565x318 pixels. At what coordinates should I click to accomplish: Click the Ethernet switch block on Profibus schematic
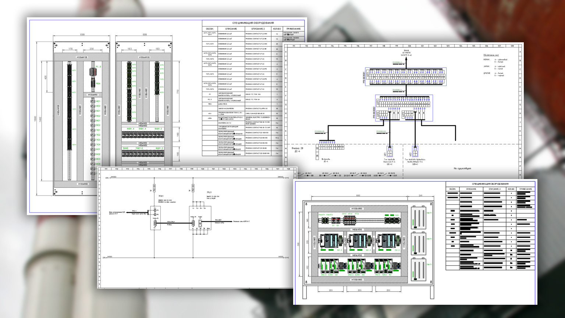click(x=200, y=218)
